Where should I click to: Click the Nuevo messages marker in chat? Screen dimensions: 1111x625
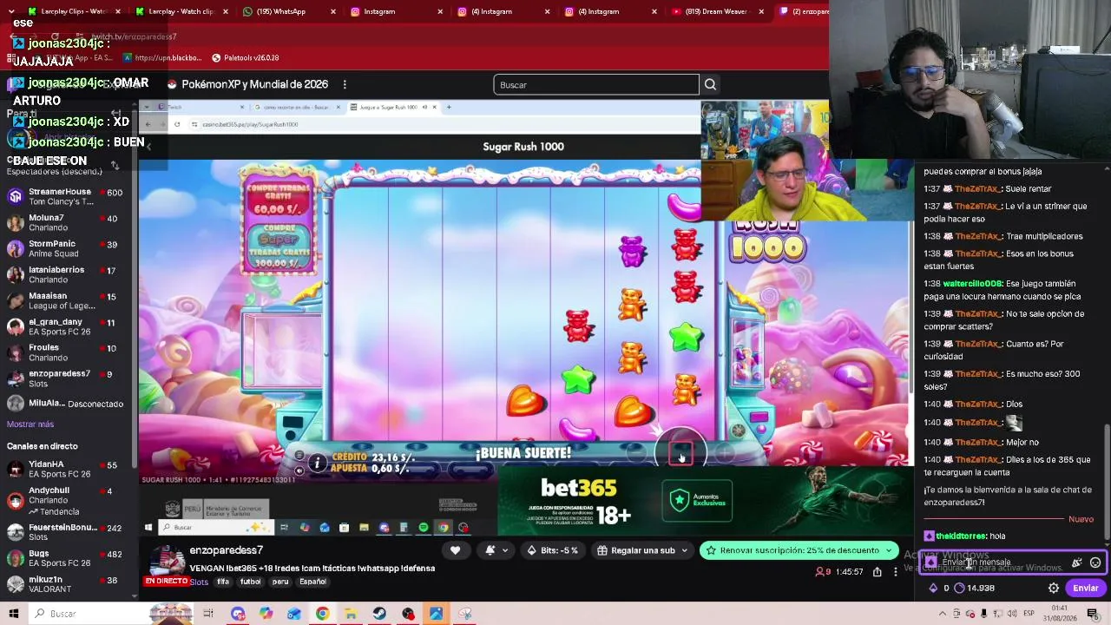pyautogui.click(x=1081, y=519)
